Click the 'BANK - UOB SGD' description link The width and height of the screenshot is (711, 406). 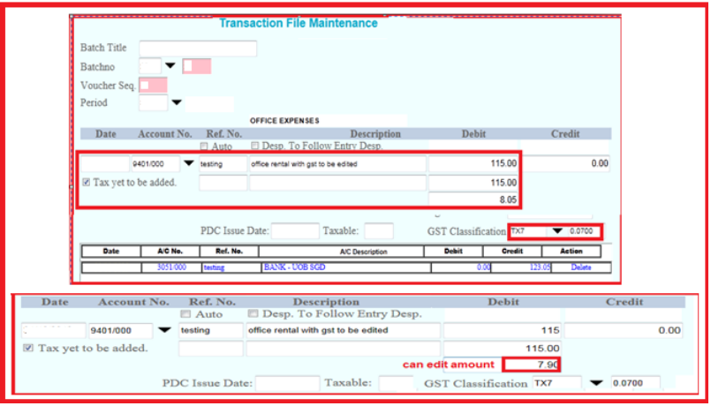pos(297,266)
